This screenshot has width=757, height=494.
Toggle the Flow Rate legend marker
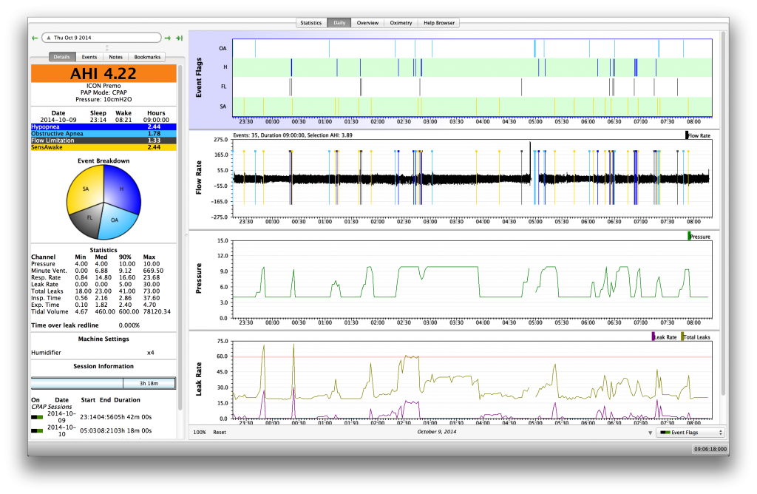[x=686, y=135]
